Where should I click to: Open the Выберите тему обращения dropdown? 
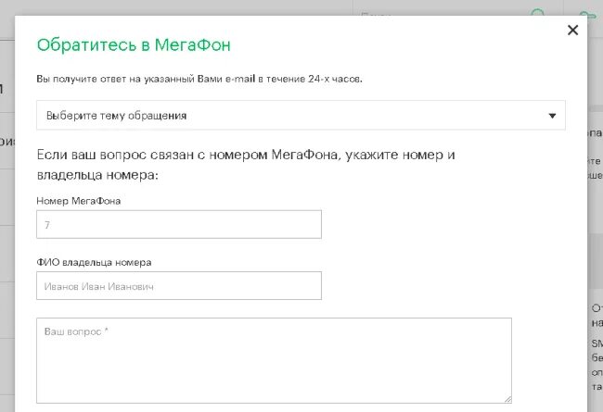[301, 115]
